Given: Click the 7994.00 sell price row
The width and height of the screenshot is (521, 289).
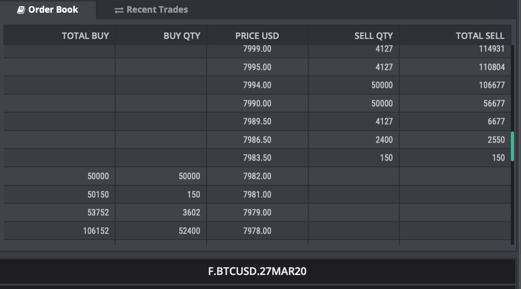Looking at the screenshot, I should [257, 85].
